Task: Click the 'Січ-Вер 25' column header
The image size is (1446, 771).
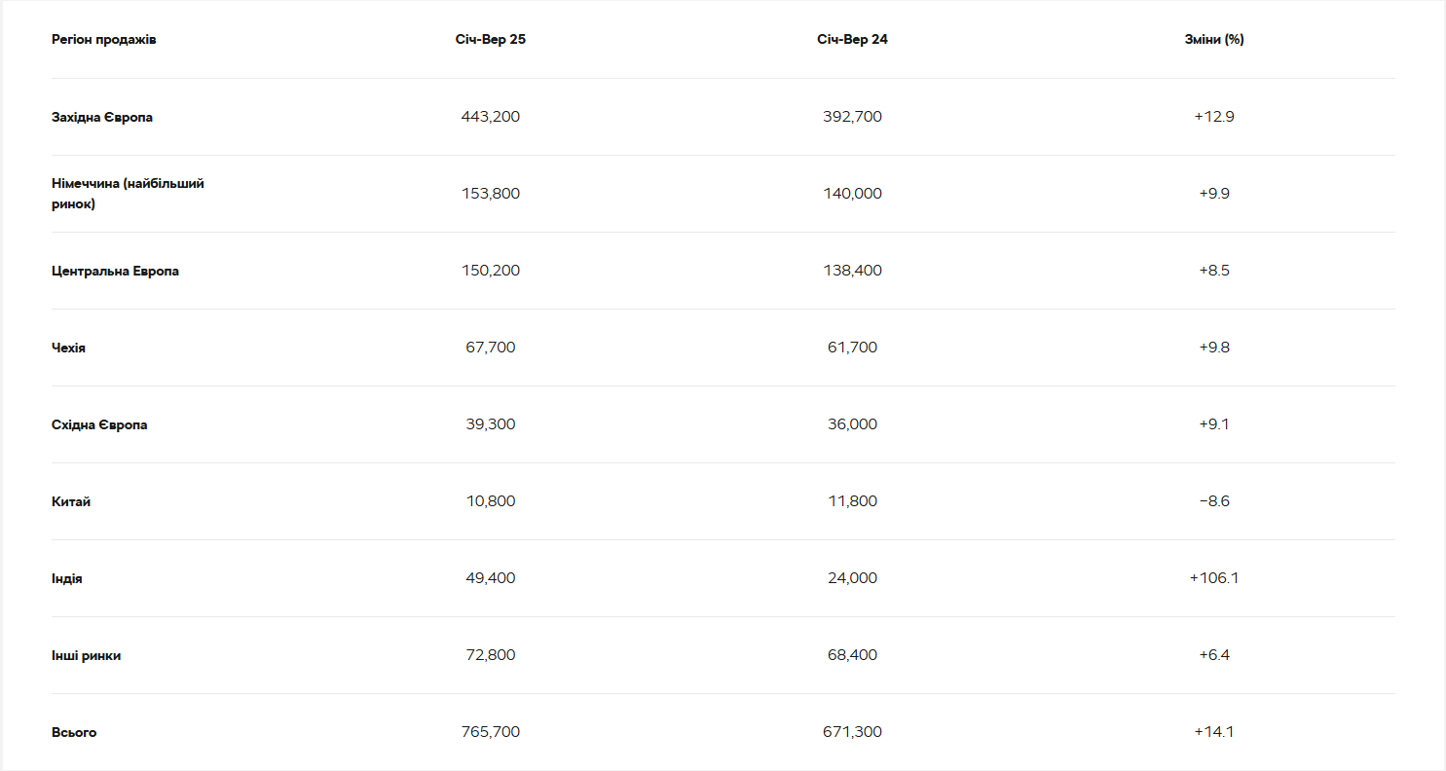Action: point(491,40)
